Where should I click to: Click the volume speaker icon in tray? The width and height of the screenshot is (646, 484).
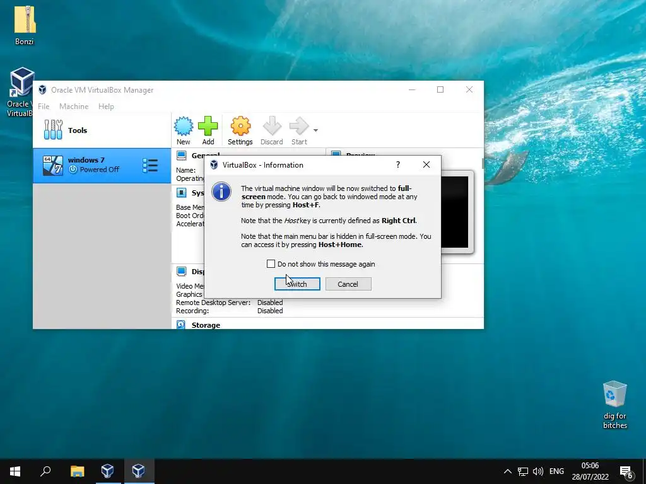pyautogui.click(x=538, y=471)
